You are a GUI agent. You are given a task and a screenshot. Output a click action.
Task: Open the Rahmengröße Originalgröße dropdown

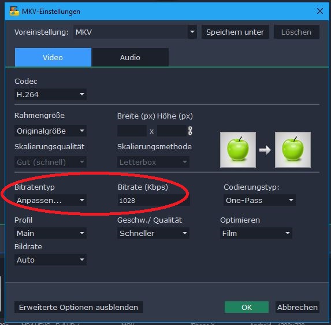(50, 131)
